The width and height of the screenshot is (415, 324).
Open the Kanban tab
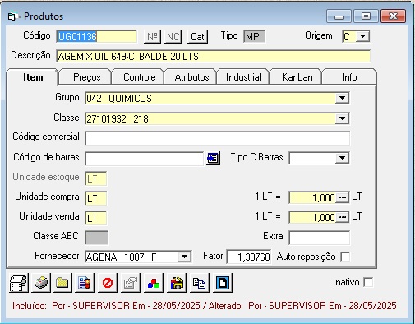297,77
